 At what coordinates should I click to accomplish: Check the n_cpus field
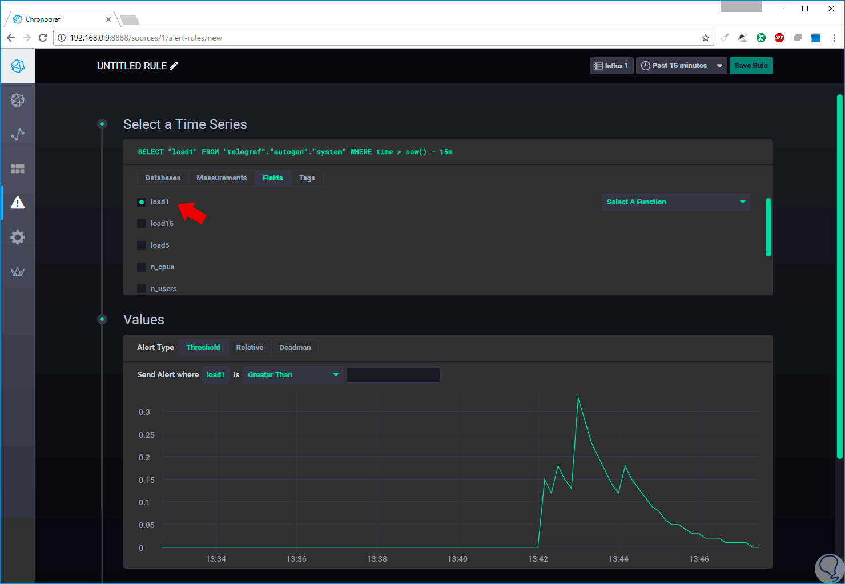tap(142, 267)
